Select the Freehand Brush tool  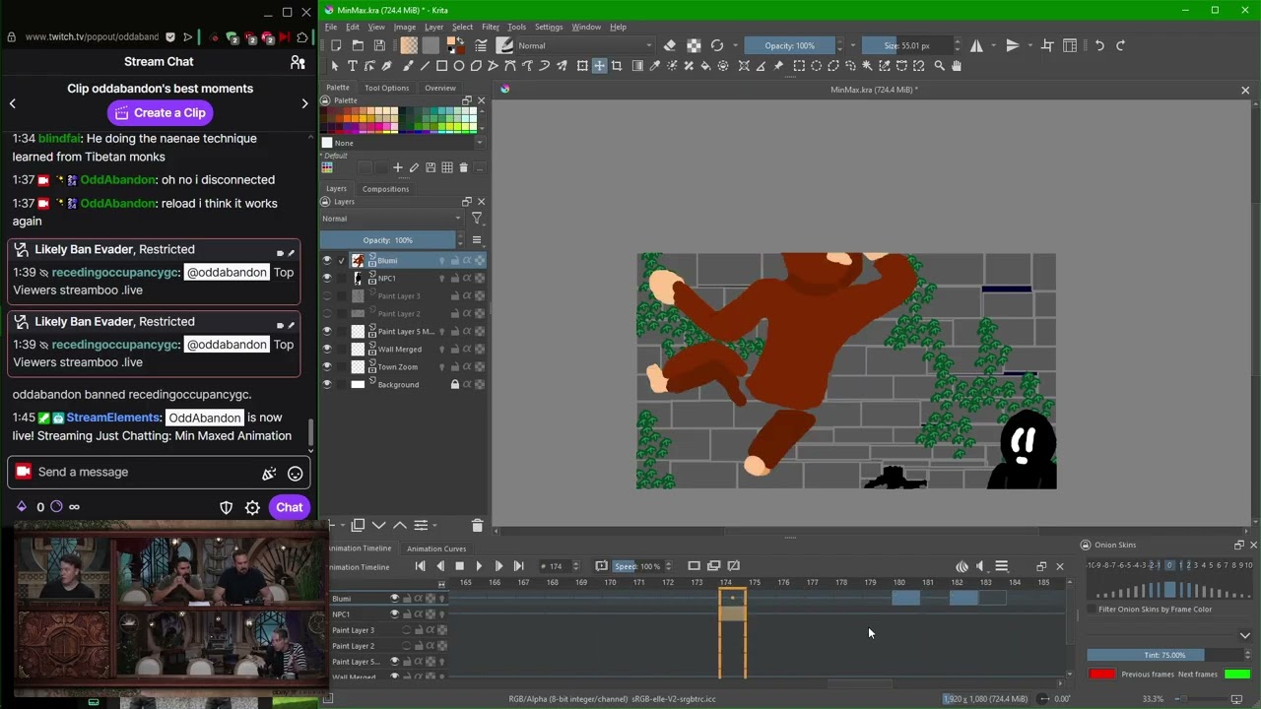[408, 66]
